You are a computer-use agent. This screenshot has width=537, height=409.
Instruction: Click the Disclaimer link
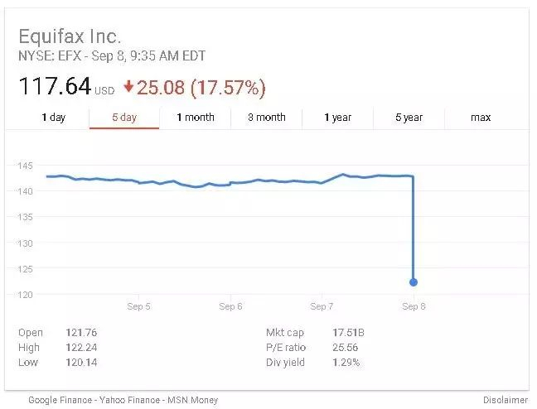point(504,400)
